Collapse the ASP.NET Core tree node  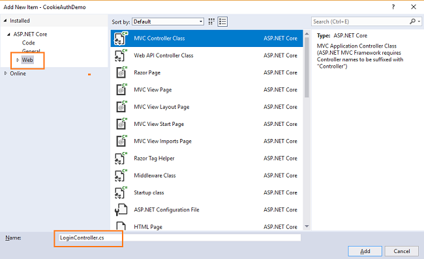(8, 35)
